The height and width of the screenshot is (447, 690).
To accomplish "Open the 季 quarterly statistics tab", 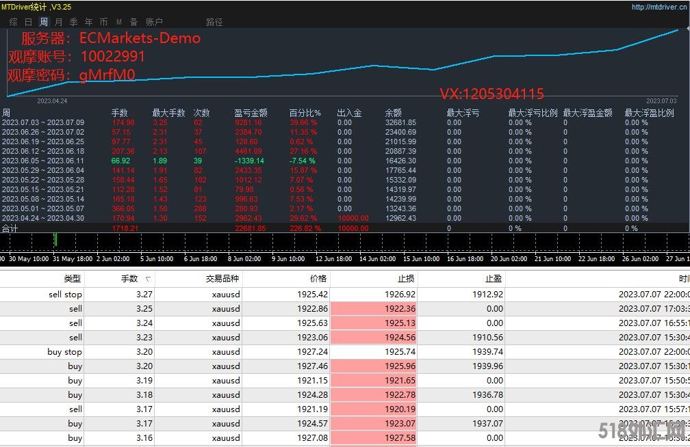I will [74, 22].
